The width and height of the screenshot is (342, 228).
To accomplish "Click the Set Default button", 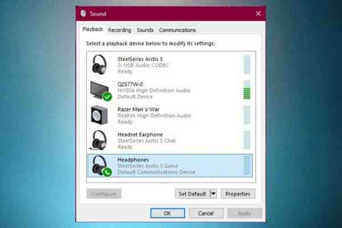I will (193, 194).
